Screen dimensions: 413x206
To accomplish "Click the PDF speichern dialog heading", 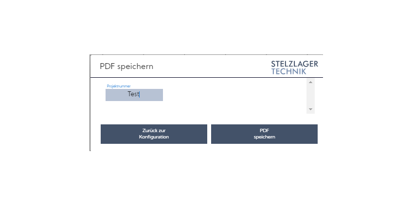I will (126, 66).
